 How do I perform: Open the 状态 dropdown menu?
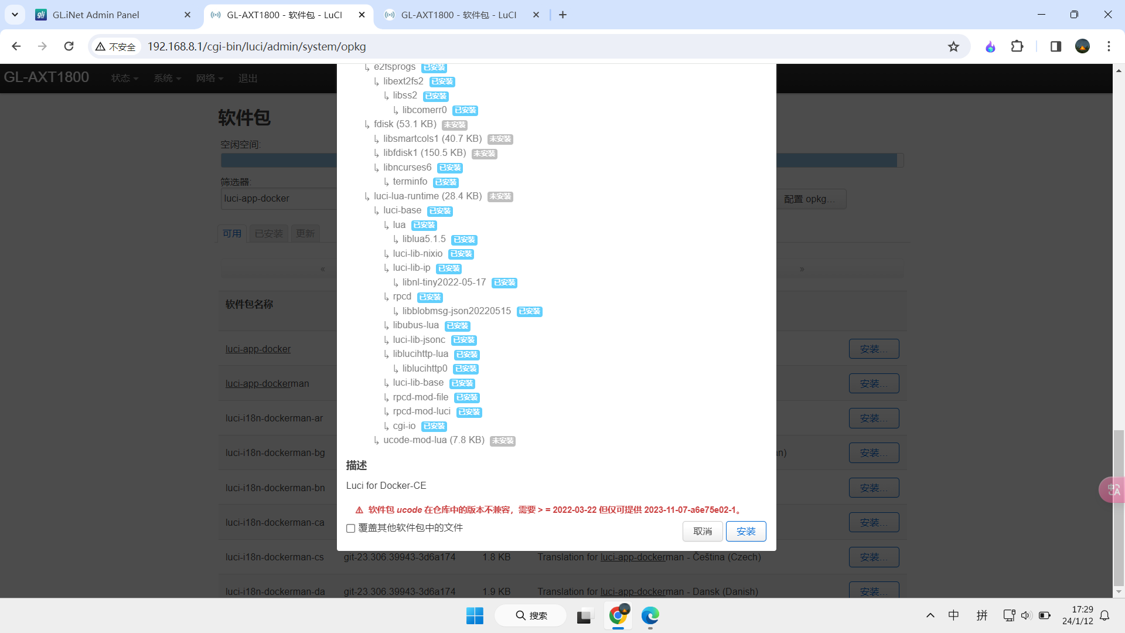[124, 78]
